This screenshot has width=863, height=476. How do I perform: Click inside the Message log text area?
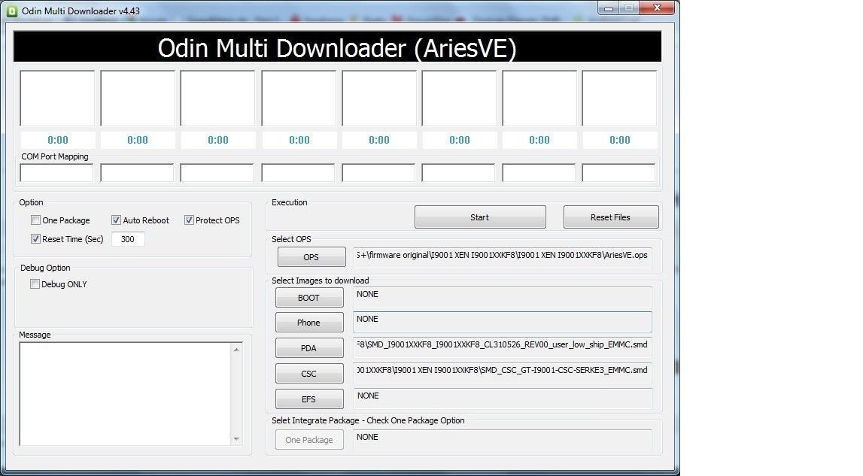click(x=126, y=393)
